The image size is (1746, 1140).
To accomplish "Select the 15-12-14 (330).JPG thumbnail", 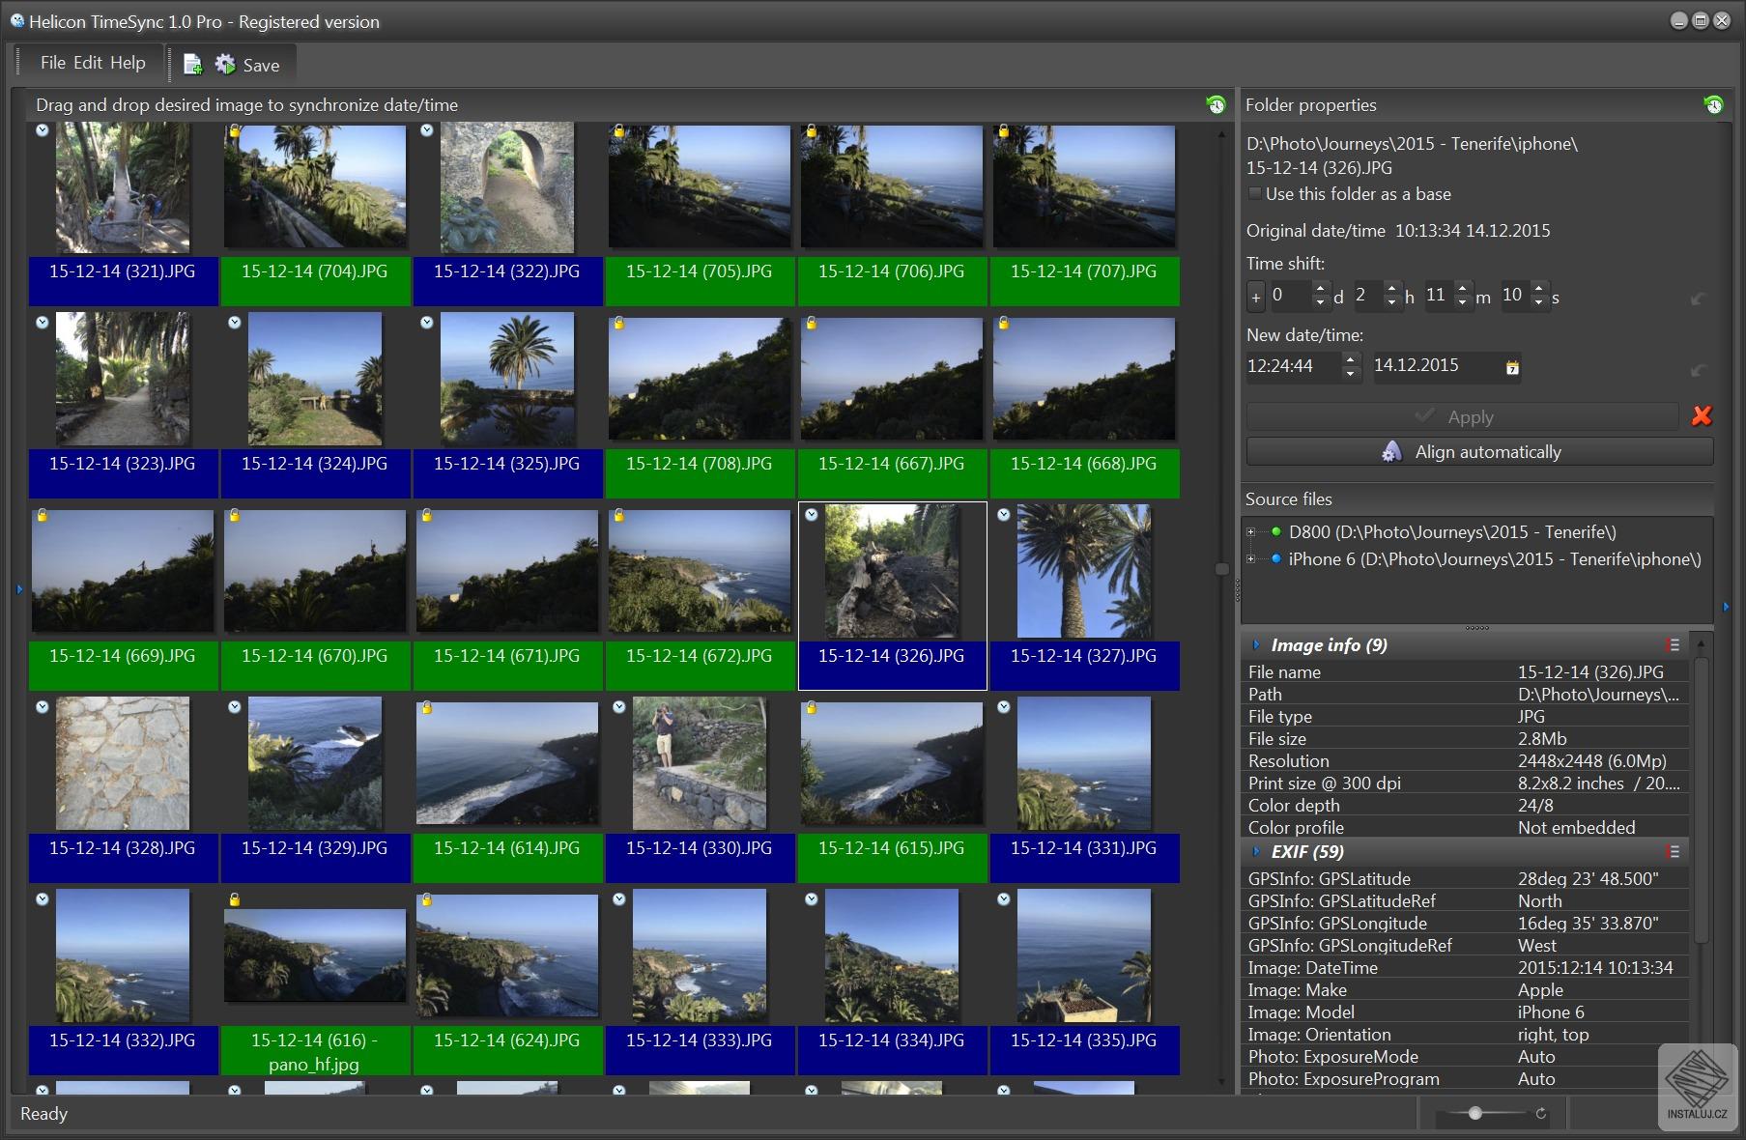I will [699, 765].
